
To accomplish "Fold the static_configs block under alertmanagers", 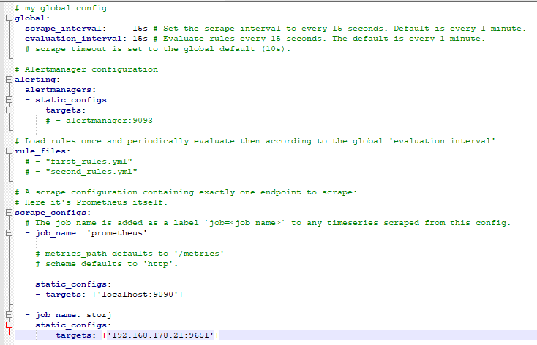I will pyautogui.click(x=10, y=100).
